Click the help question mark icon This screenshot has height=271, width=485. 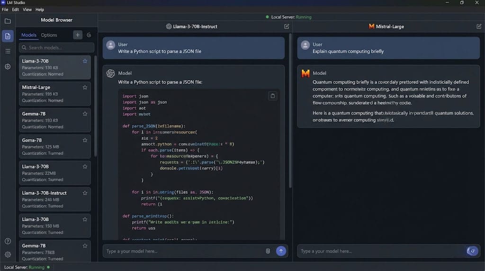[x=8, y=241]
